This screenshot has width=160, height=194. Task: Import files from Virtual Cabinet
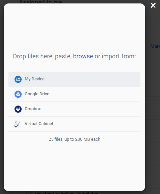(x=74, y=124)
